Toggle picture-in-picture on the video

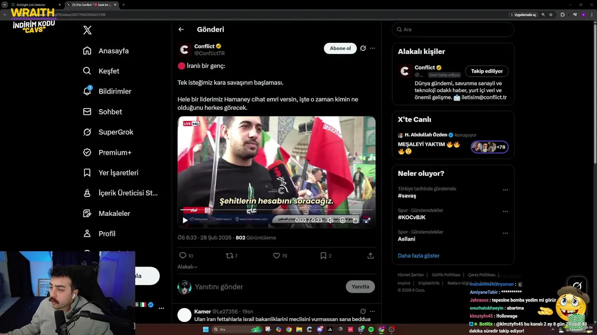pos(355,221)
